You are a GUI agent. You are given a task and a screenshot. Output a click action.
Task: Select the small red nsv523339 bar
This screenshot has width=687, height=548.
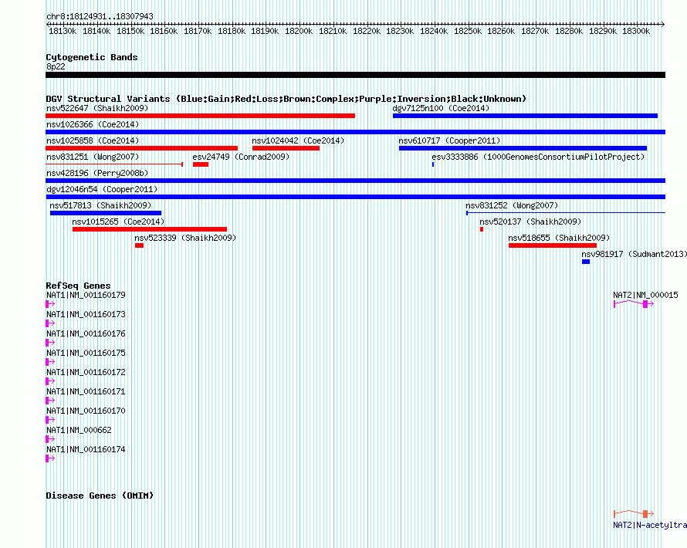139,245
